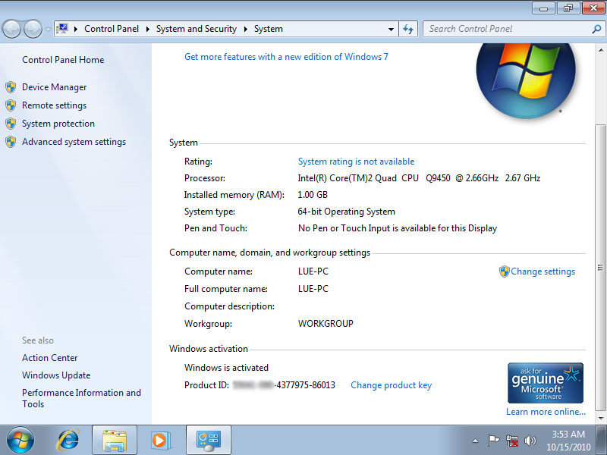
Task: Click System rating is not available link
Action: click(356, 162)
